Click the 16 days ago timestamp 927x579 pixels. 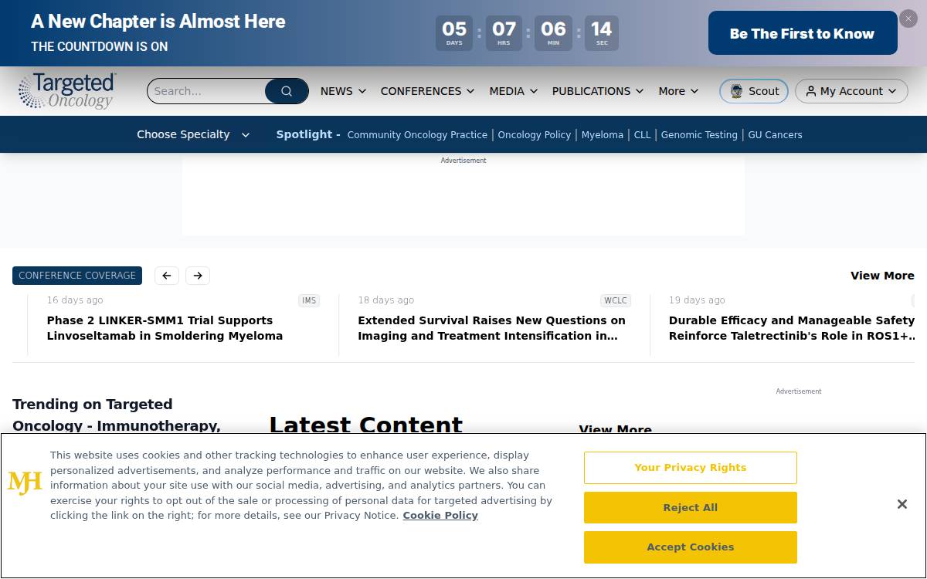pos(75,300)
